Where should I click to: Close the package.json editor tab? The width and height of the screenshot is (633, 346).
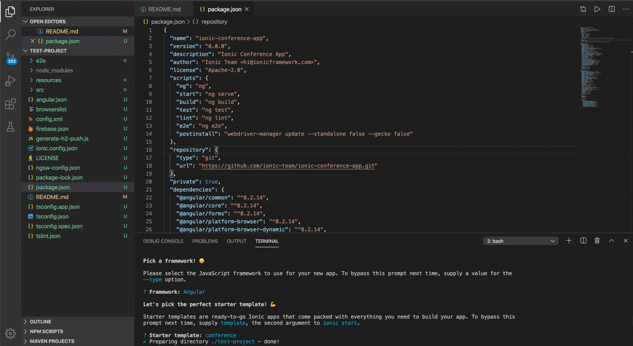pyautogui.click(x=247, y=9)
